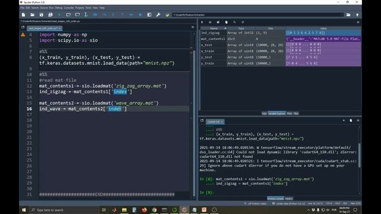Open Consoles menu
This screenshot has width=381, height=214.
pos(69,8)
